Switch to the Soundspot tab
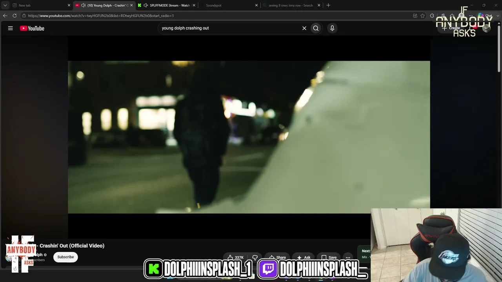 [x=229, y=5]
